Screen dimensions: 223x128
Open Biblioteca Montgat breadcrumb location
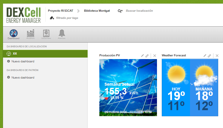point(97,11)
